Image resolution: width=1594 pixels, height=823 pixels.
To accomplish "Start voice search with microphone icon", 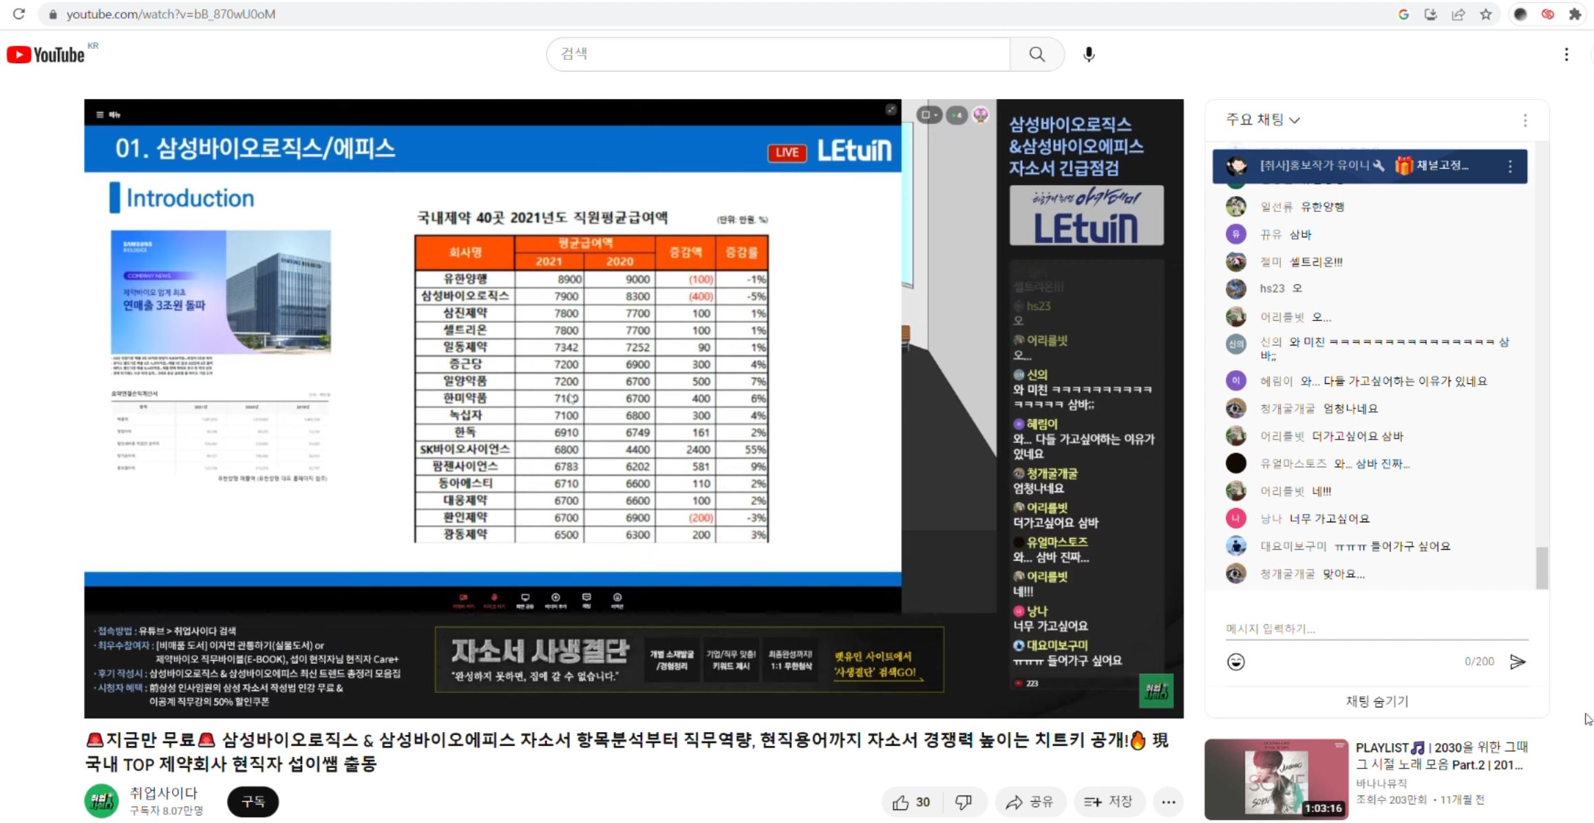I will tap(1088, 54).
